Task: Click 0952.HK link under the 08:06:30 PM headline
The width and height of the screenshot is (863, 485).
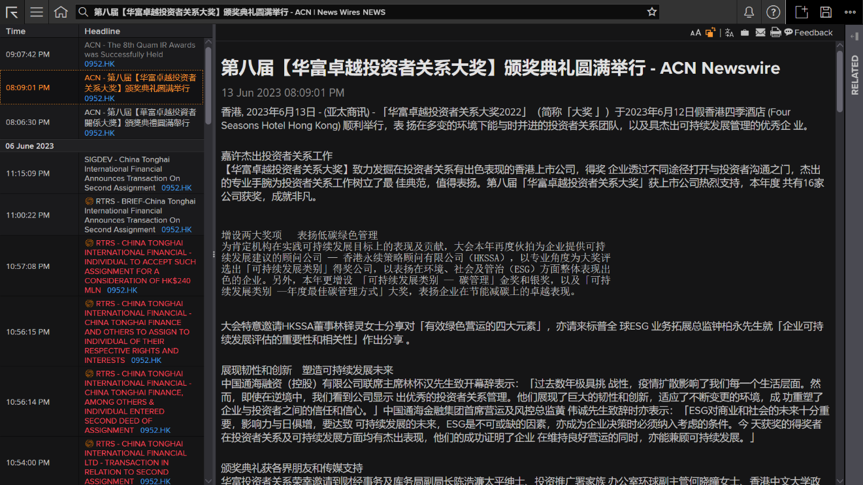Action: click(99, 133)
